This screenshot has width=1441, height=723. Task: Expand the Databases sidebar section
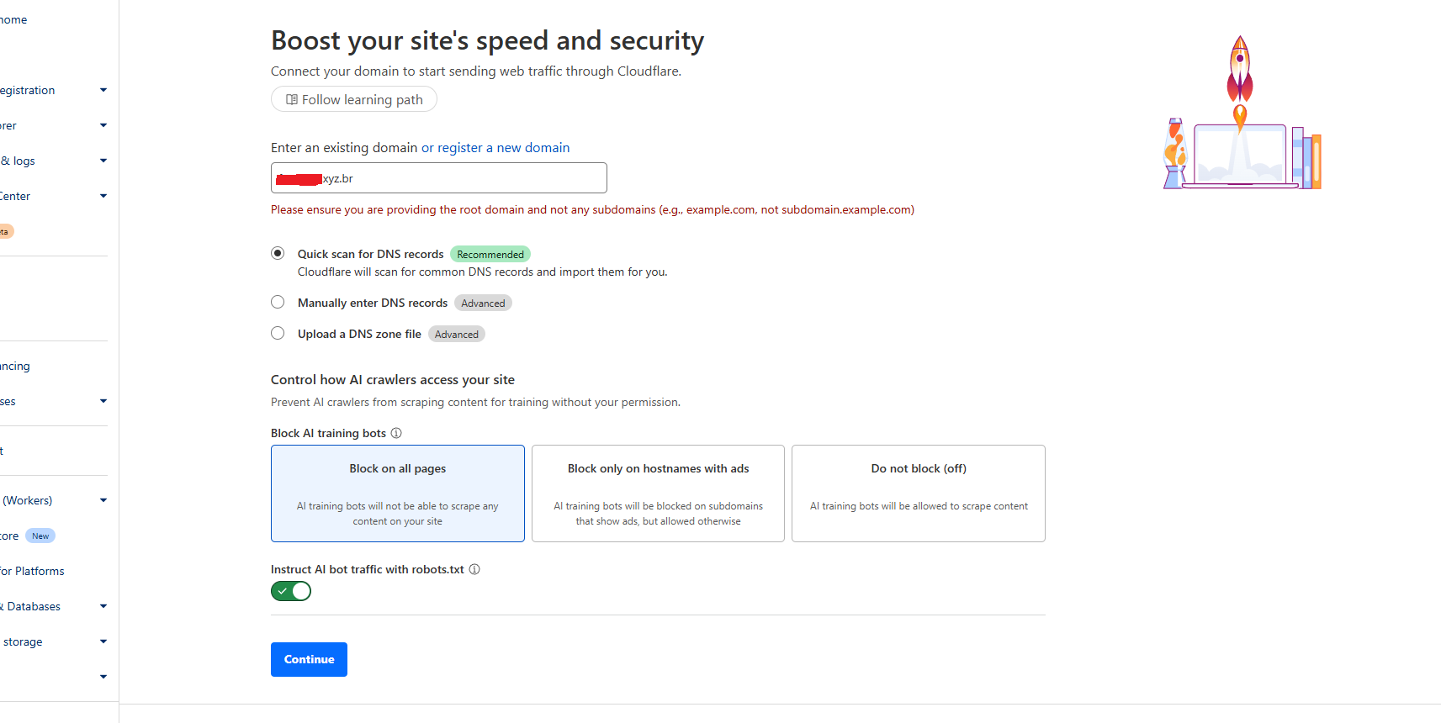[x=103, y=606]
